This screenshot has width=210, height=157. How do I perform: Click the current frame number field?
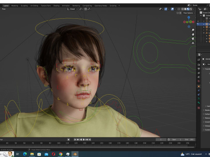(x=161, y=140)
